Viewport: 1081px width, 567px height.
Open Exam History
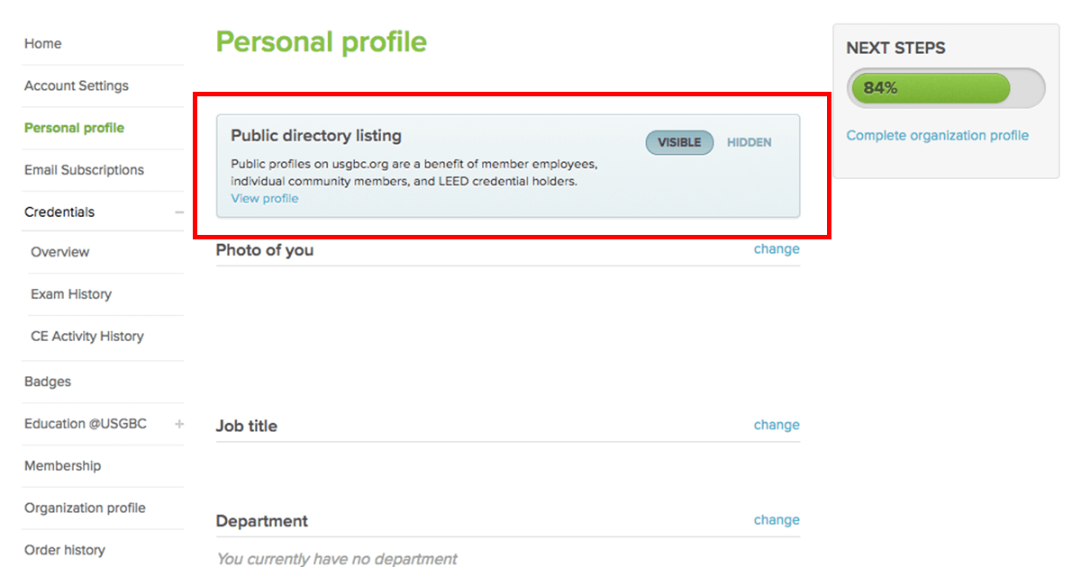(x=71, y=294)
